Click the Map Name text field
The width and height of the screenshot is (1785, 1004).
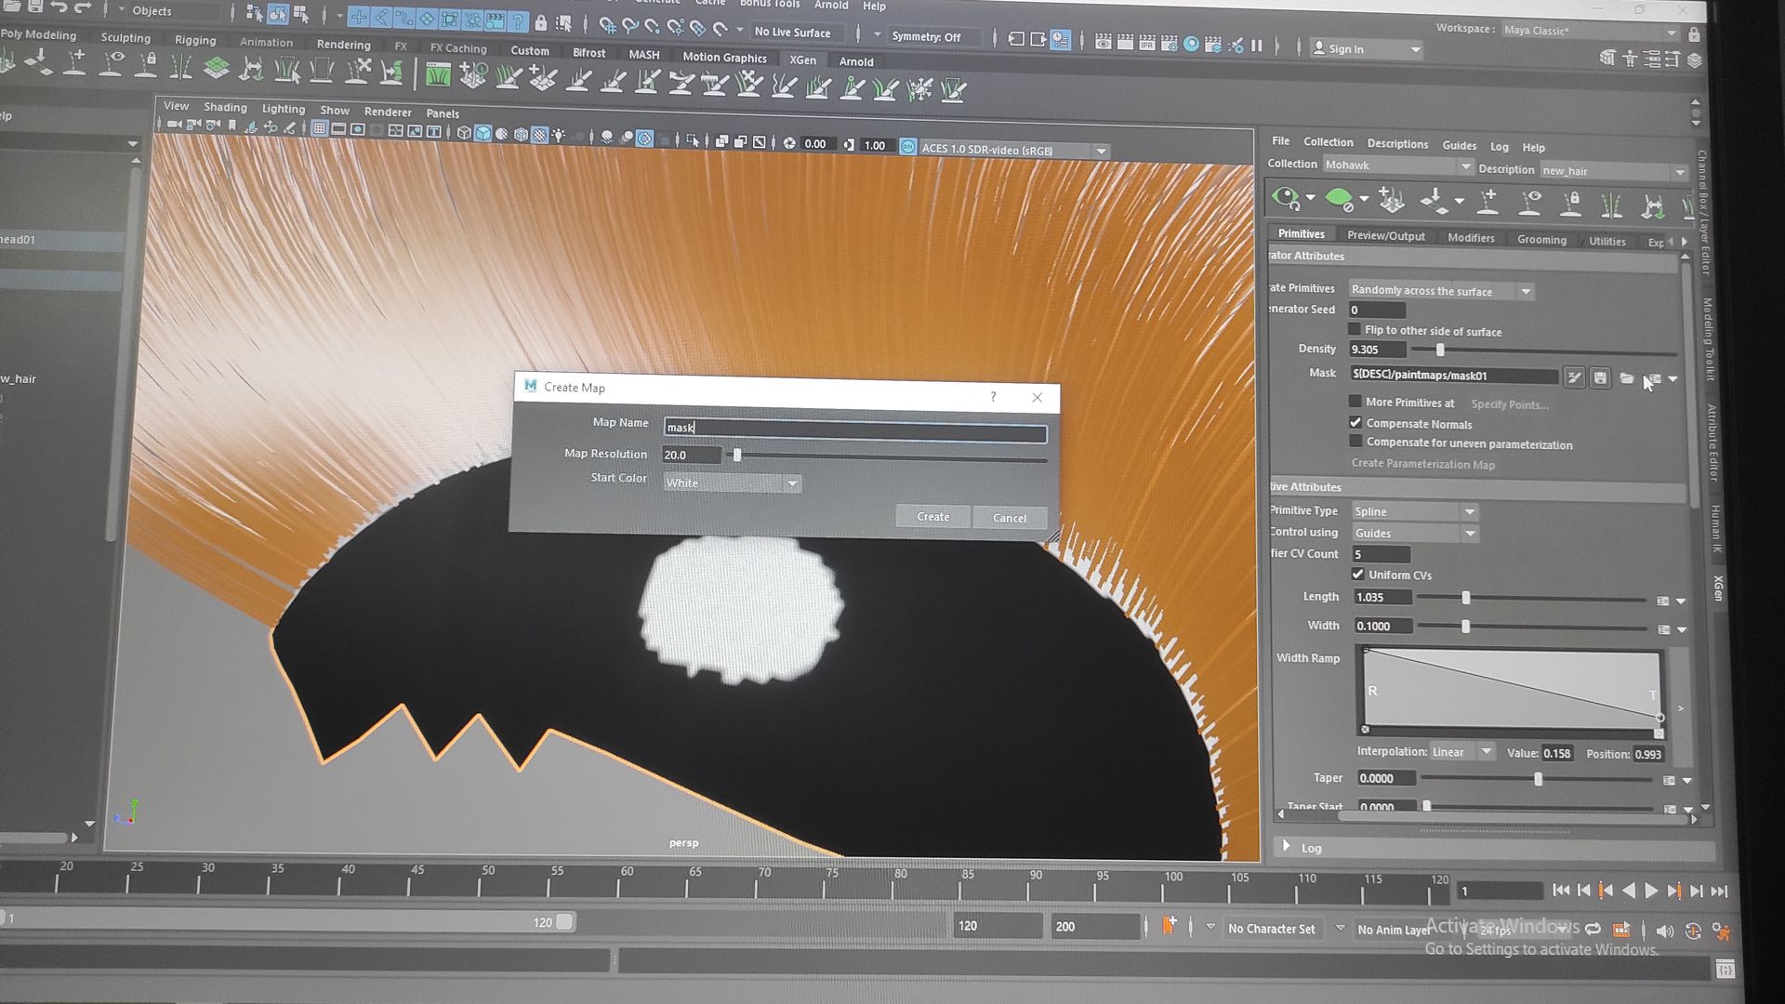[x=855, y=428]
